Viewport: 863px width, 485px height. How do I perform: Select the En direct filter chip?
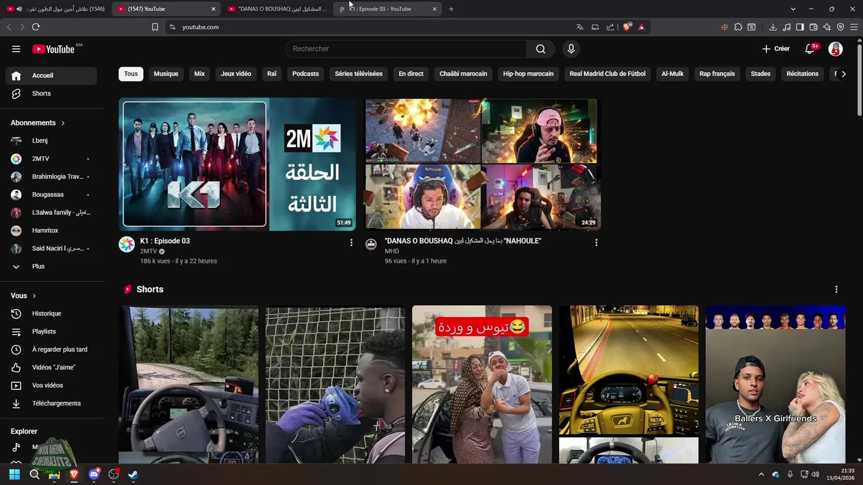tap(411, 74)
